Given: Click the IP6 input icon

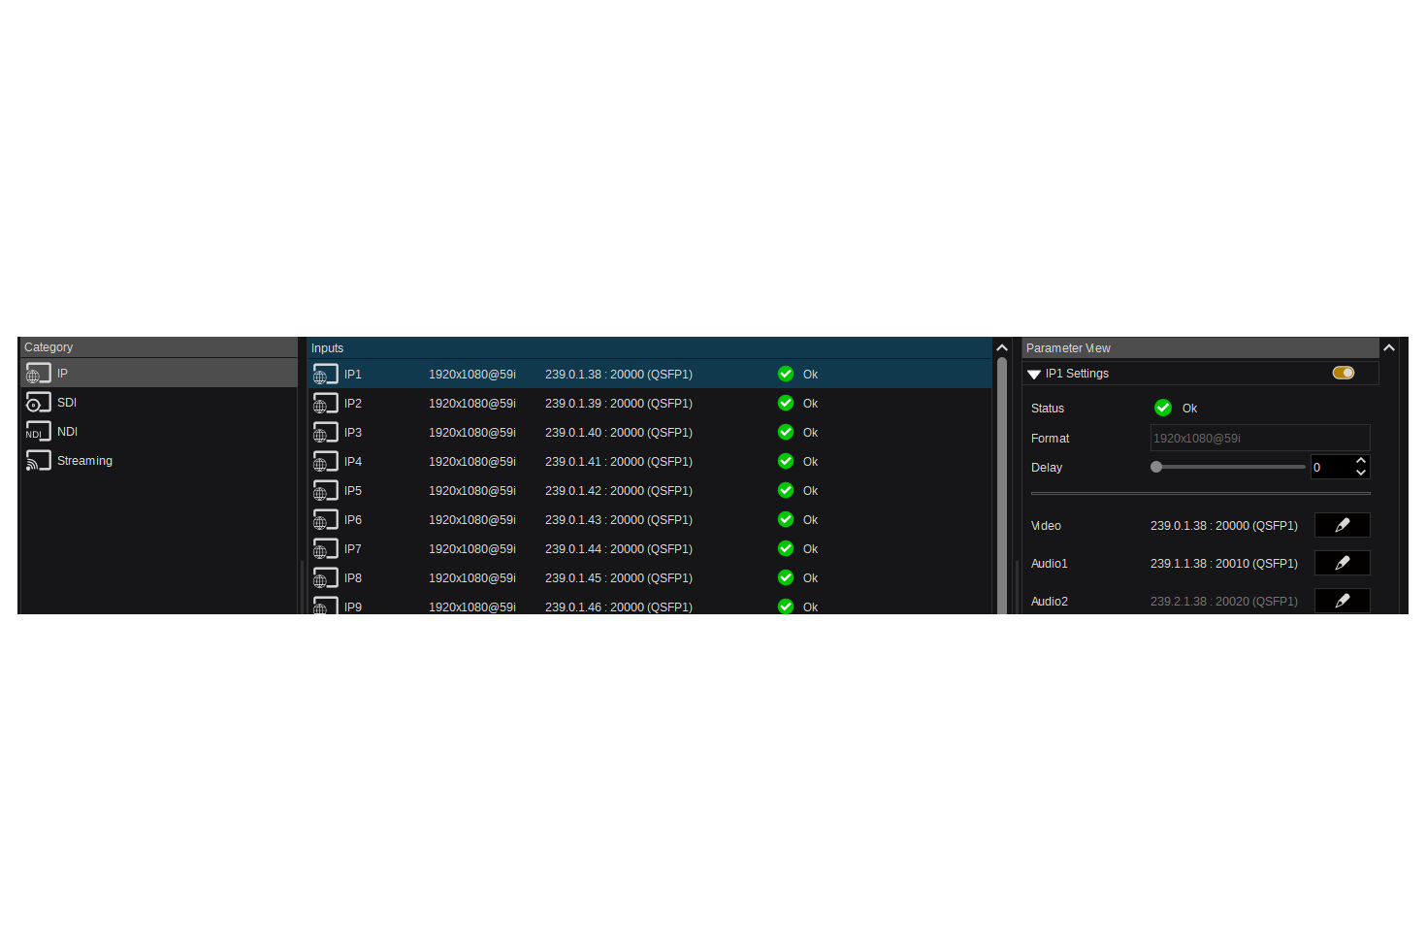Looking at the screenshot, I should click(325, 520).
